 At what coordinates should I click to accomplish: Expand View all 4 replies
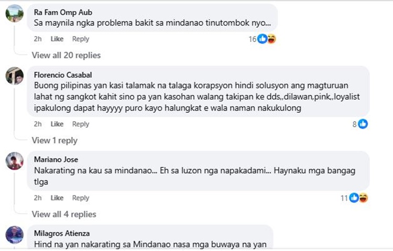[x=64, y=214]
